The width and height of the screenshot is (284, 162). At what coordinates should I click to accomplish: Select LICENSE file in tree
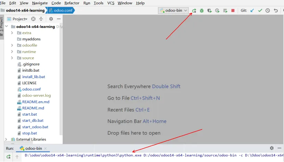tap(29, 83)
